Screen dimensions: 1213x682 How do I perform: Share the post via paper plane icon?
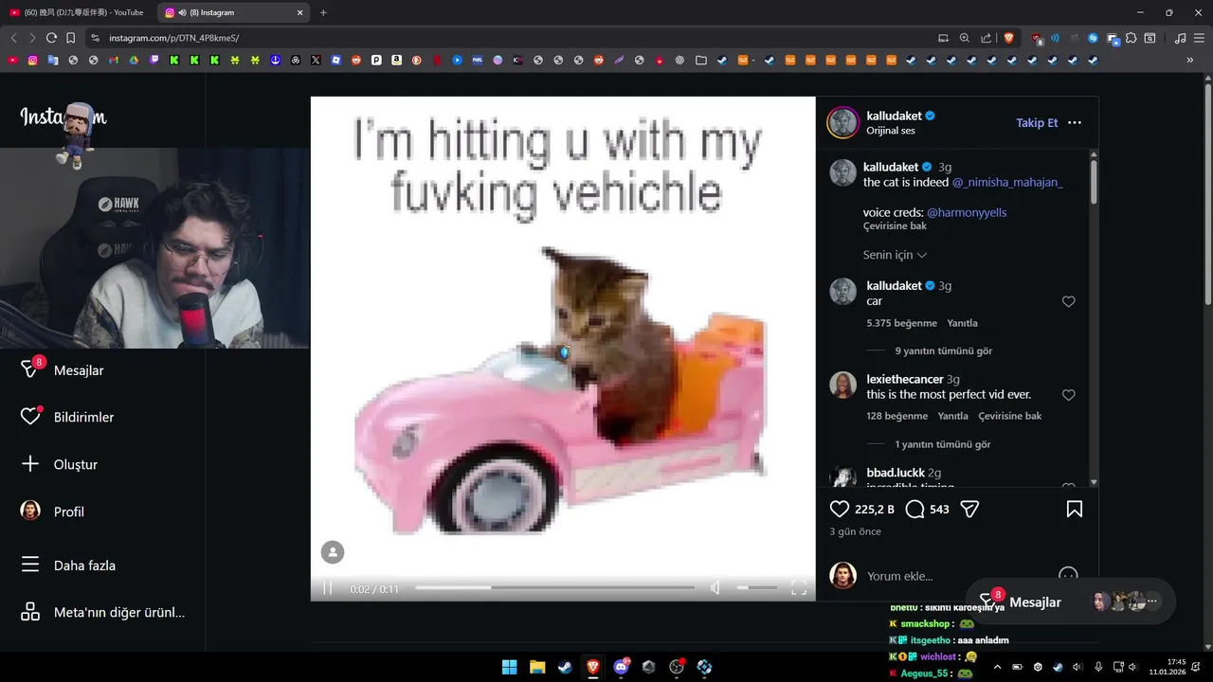[x=969, y=509]
